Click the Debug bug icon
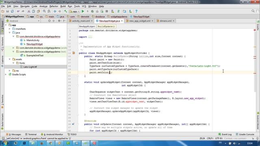 92,11
